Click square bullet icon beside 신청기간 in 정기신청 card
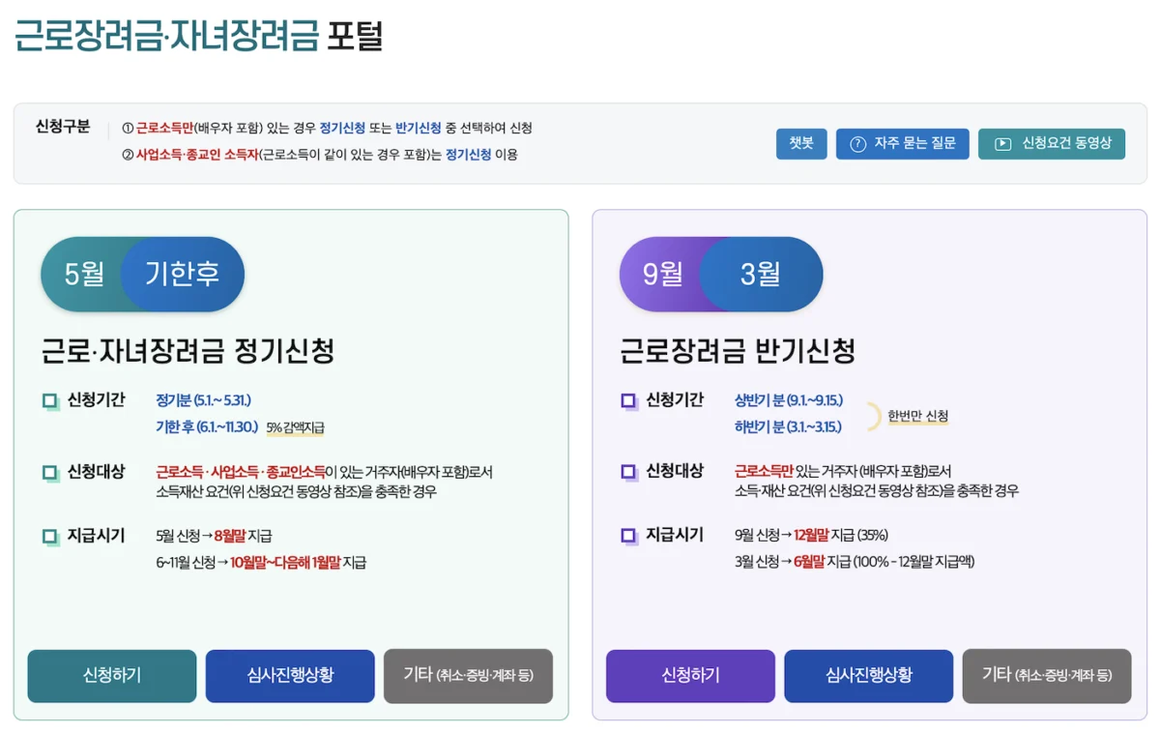This screenshot has width=1160, height=733. coord(50,401)
